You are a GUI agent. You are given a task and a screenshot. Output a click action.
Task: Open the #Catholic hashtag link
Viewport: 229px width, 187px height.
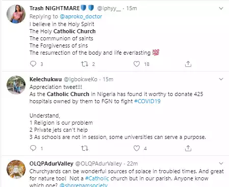click(97, 178)
